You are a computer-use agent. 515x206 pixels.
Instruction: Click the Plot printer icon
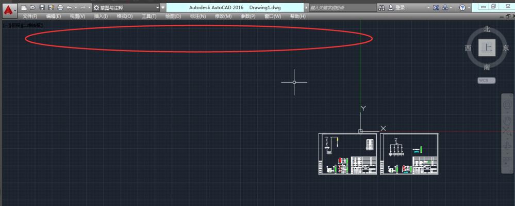[60, 7]
